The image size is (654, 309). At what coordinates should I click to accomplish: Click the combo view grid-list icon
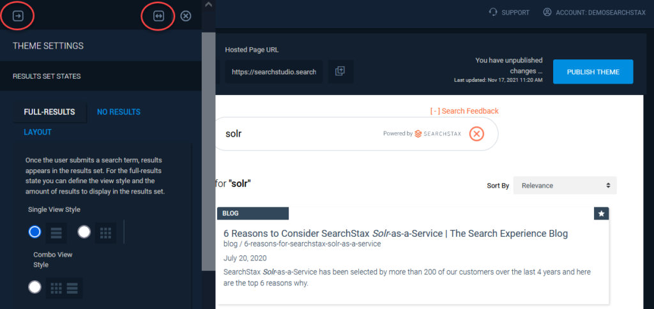tap(64, 288)
